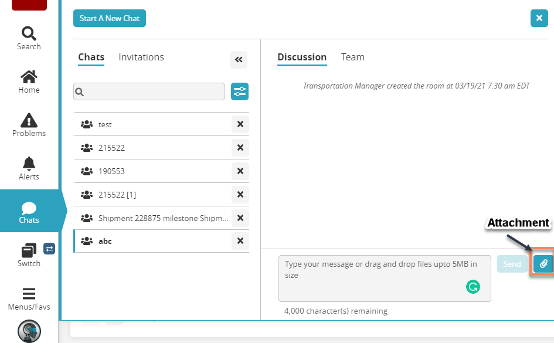
Task: Click the Send button
Action: (512, 264)
